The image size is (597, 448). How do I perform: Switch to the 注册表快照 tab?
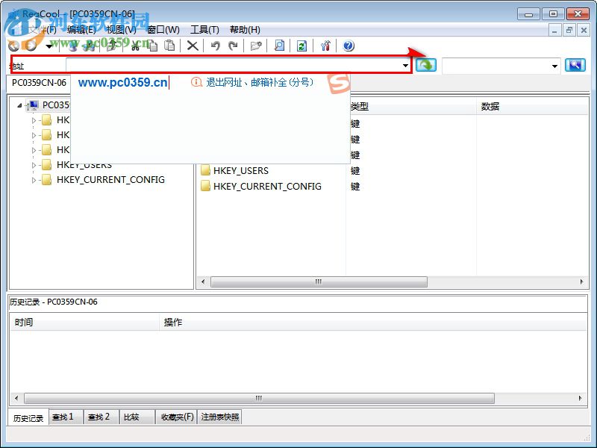(x=220, y=417)
